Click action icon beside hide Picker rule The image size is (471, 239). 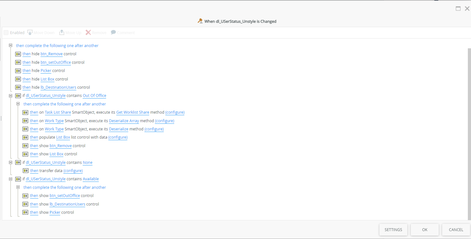18,71
